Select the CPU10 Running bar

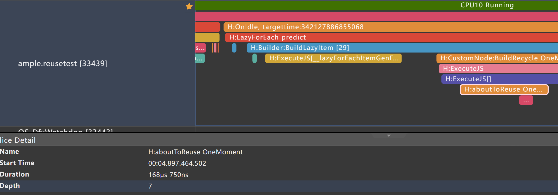(x=377, y=5)
